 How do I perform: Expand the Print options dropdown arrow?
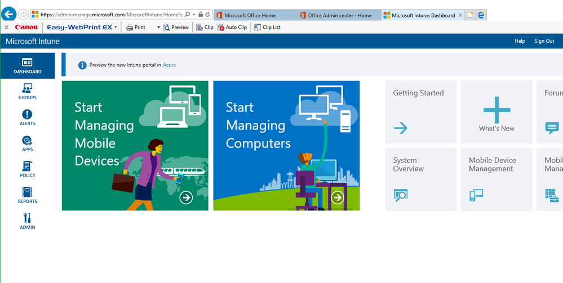click(x=158, y=27)
